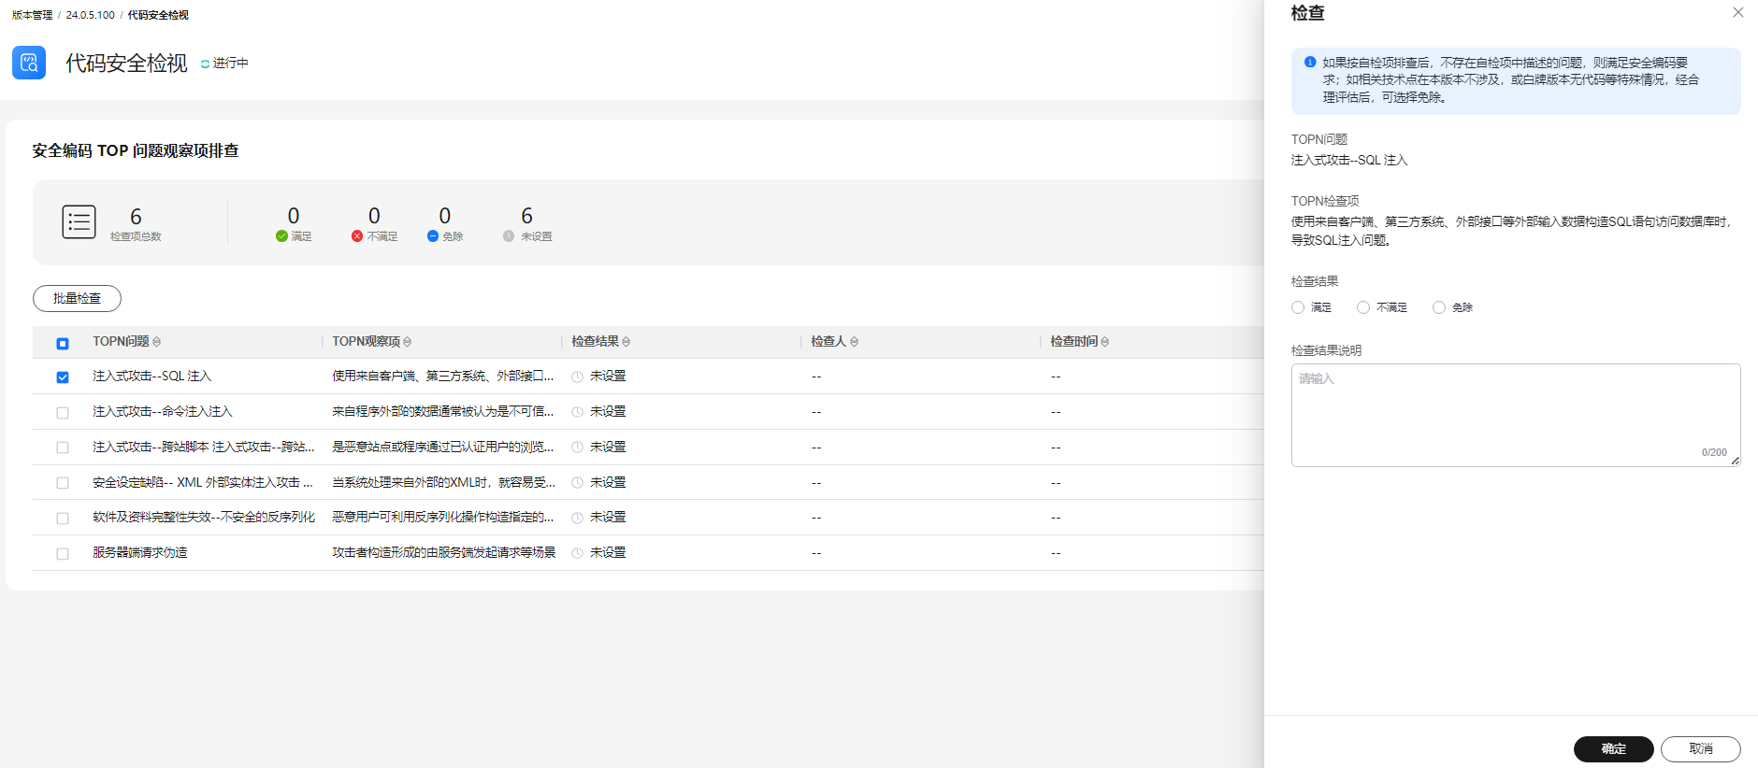Click the 批量检查 button
The width and height of the screenshot is (1758, 768).
[x=77, y=298]
